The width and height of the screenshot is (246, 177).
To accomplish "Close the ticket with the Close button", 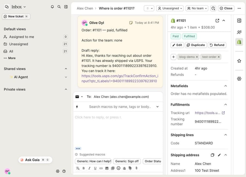I will click(x=226, y=8).
